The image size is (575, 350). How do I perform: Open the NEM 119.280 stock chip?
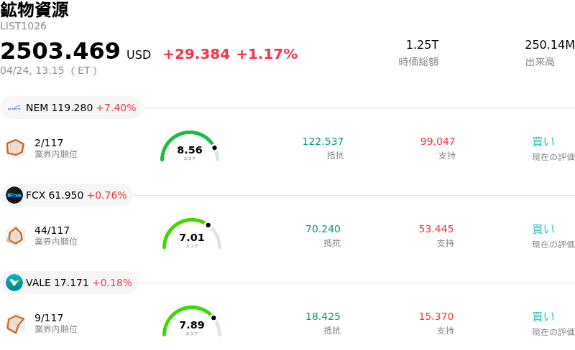click(x=71, y=108)
